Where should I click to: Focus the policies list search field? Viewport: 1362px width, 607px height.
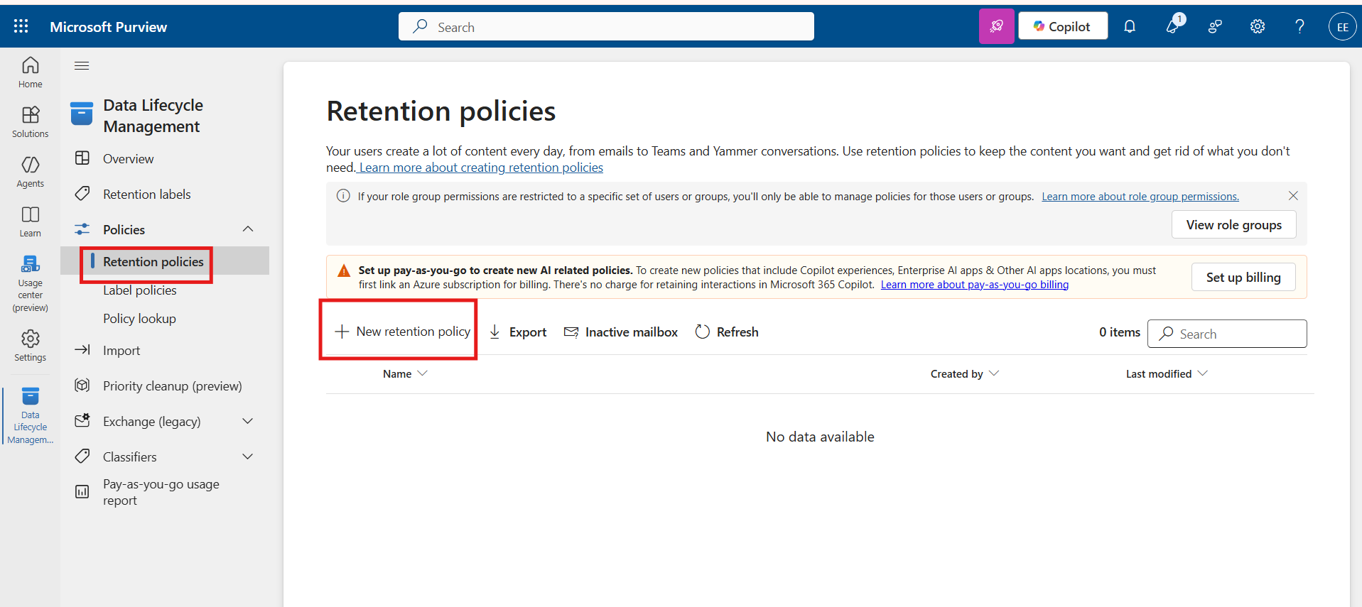point(1227,334)
